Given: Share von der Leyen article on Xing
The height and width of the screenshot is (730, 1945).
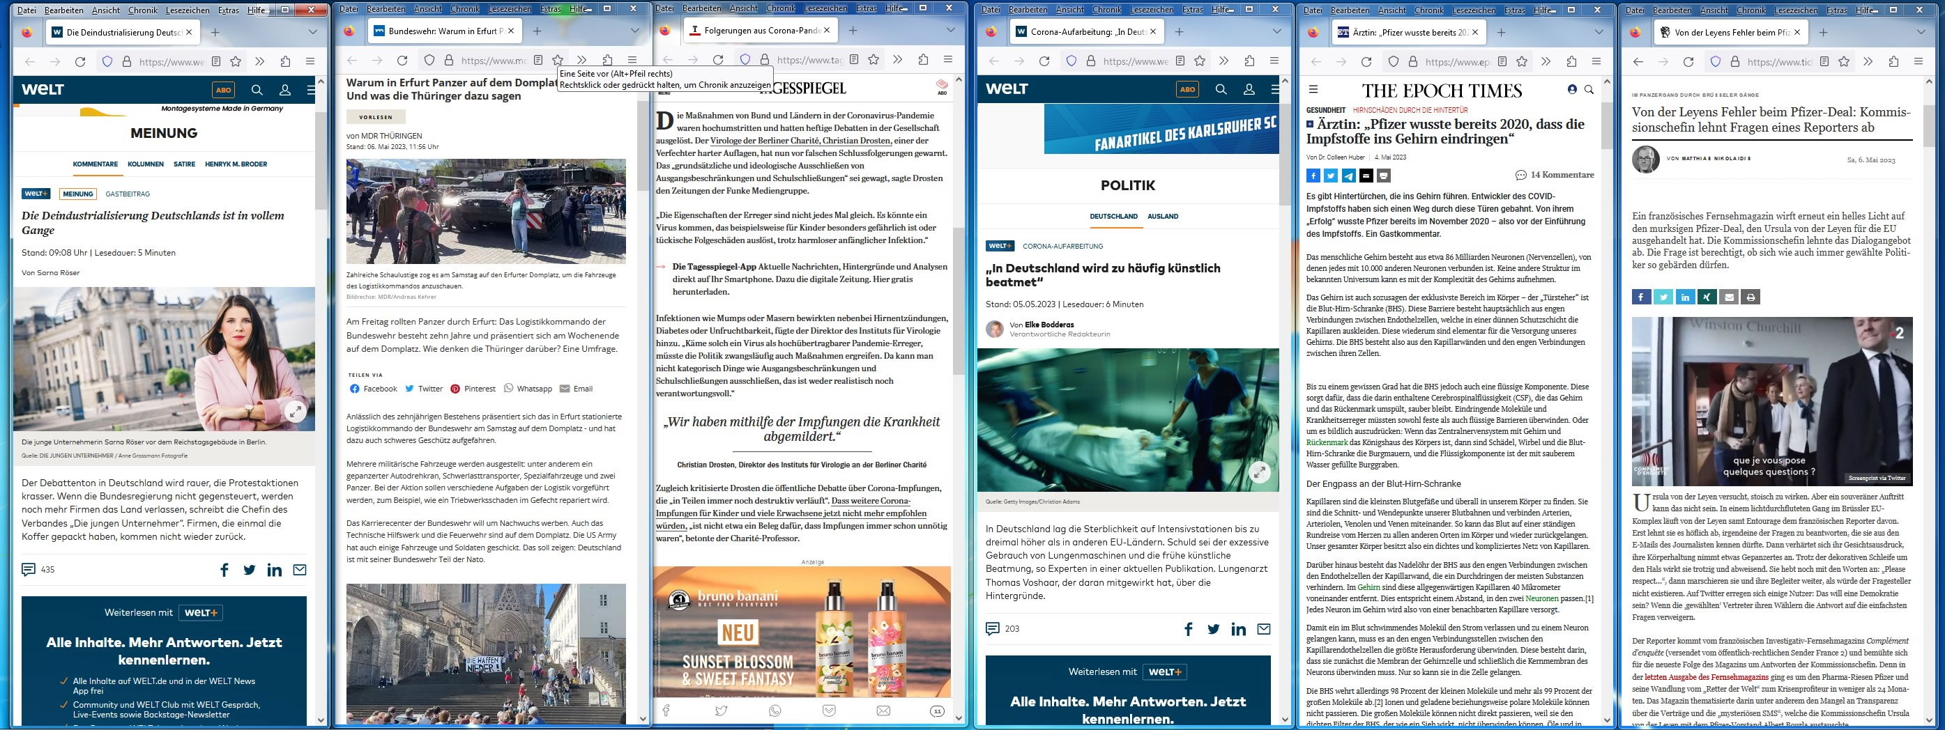Looking at the screenshot, I should coord(1707,297).
